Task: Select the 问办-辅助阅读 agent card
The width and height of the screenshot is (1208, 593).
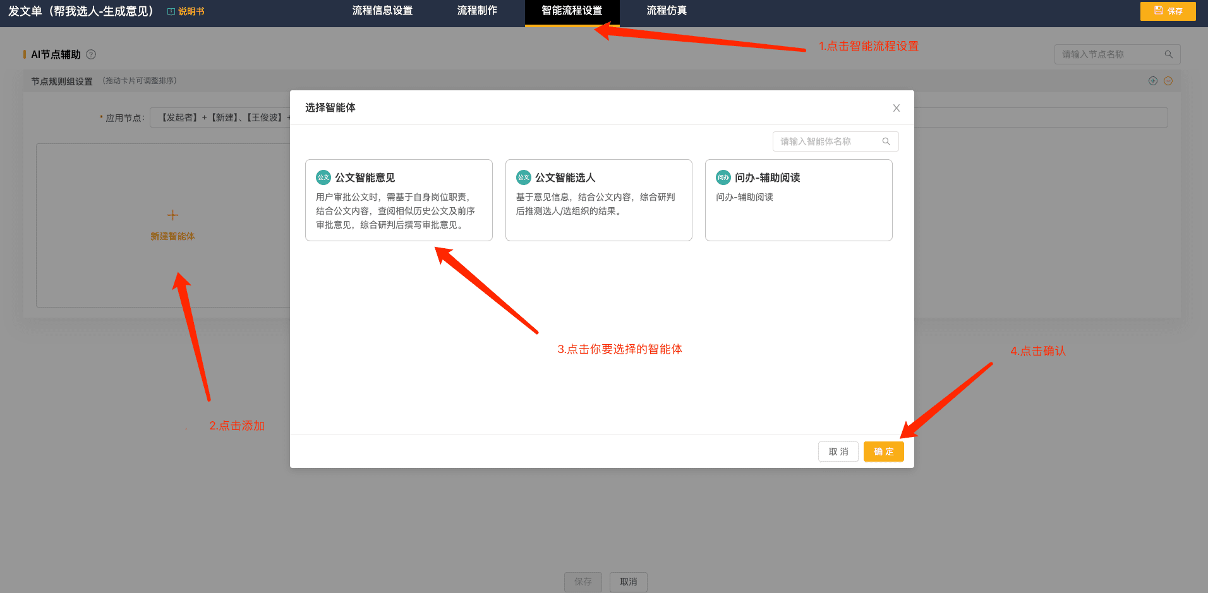Action: [x=799, y=200]
